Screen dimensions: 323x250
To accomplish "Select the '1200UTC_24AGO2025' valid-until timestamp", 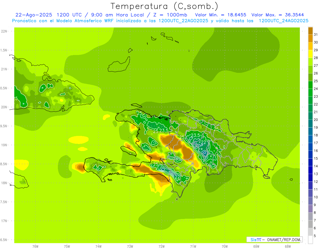I will [x=283, y=21].
